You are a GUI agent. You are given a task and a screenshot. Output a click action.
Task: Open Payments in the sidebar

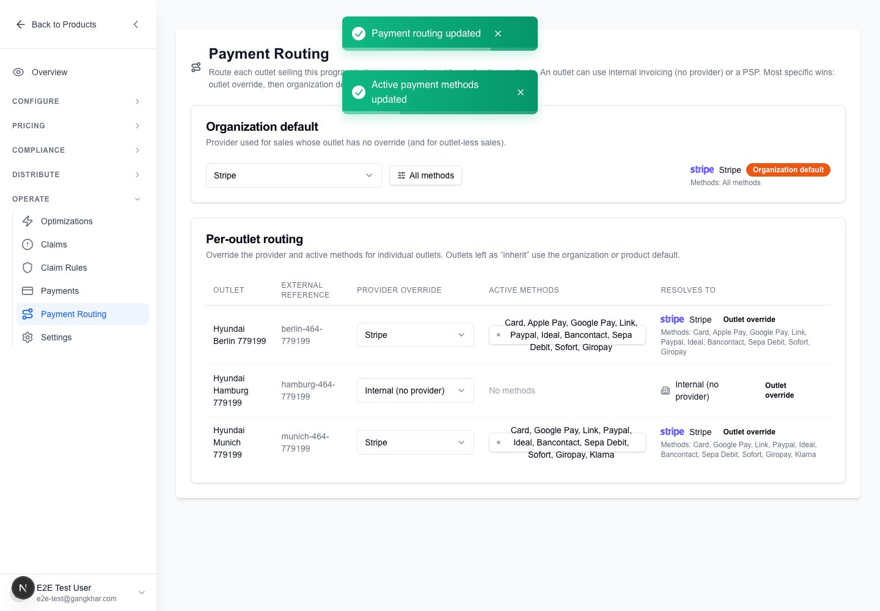(x=83, y=291)
